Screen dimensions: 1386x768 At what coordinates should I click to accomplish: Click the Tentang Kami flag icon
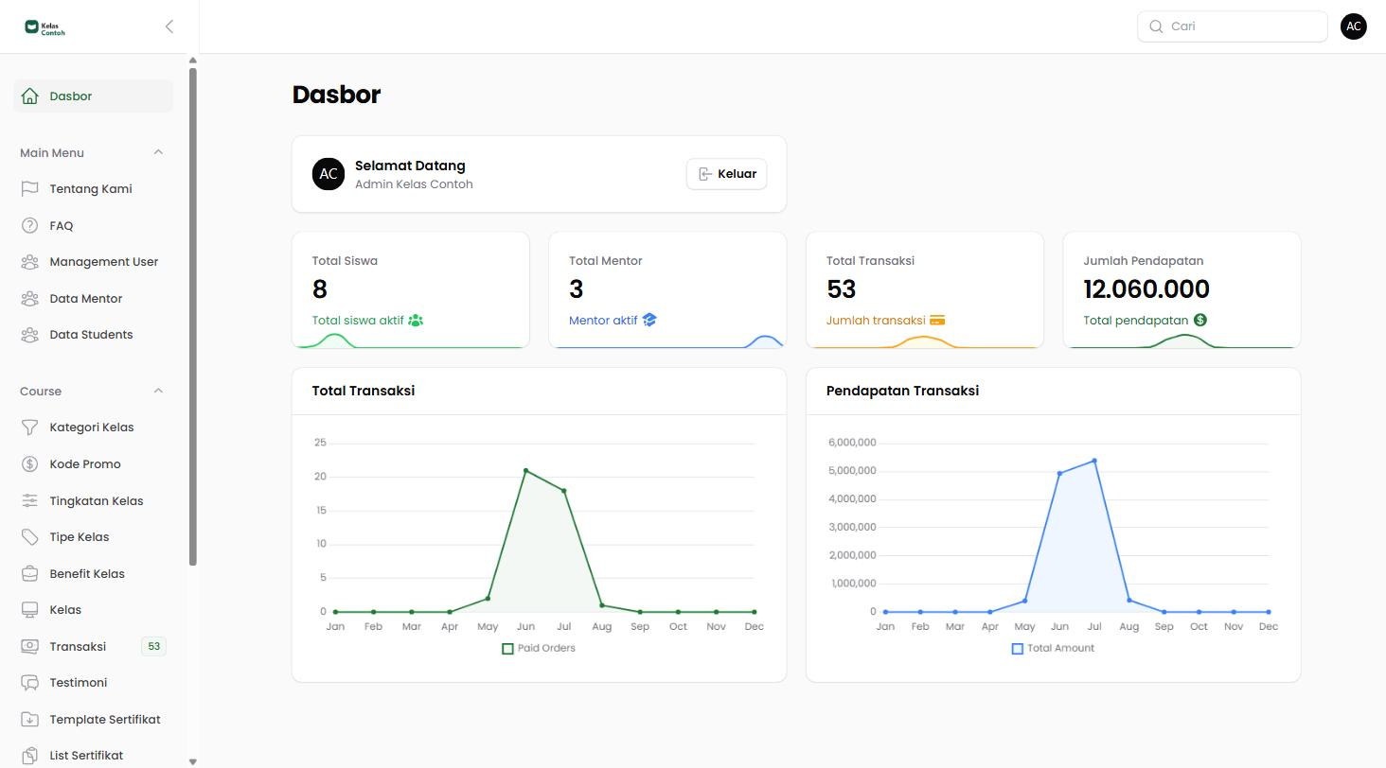pyautogui.click(x=29, y=189)
